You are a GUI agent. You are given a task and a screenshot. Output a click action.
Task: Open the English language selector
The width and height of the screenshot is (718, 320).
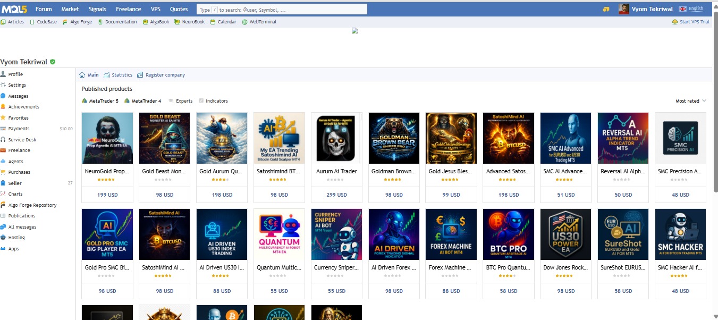click(x=691, y=9)
